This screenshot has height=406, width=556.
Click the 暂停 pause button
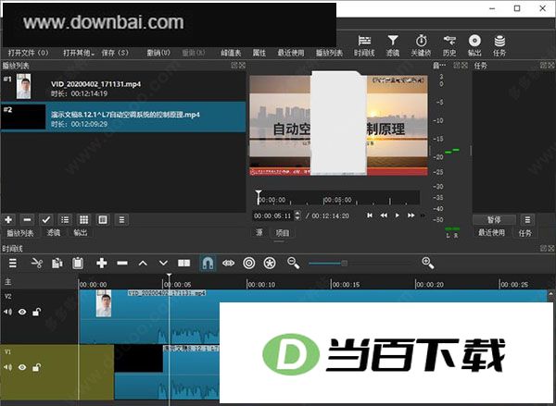[x=494, y=220]
